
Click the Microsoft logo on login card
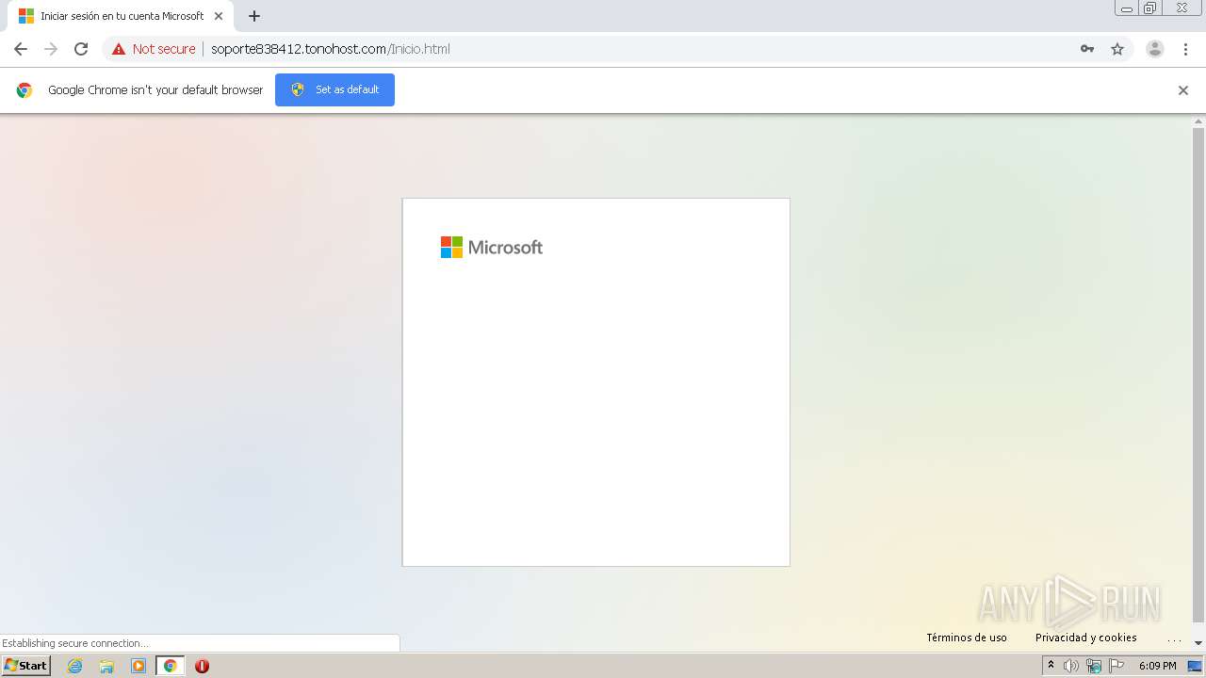pos(492,247)
